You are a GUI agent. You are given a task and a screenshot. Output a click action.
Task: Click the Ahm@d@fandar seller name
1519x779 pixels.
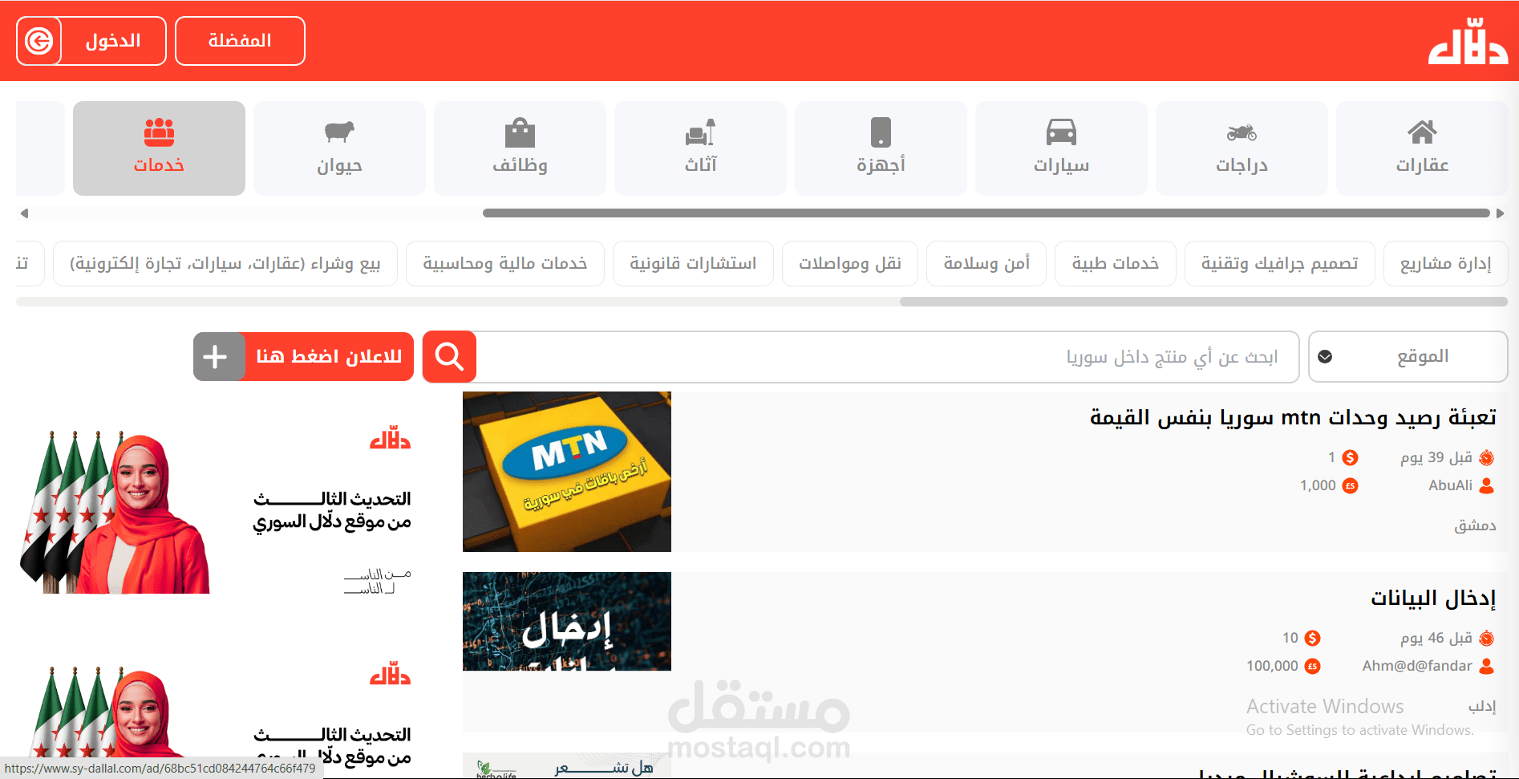[1417, 666]
